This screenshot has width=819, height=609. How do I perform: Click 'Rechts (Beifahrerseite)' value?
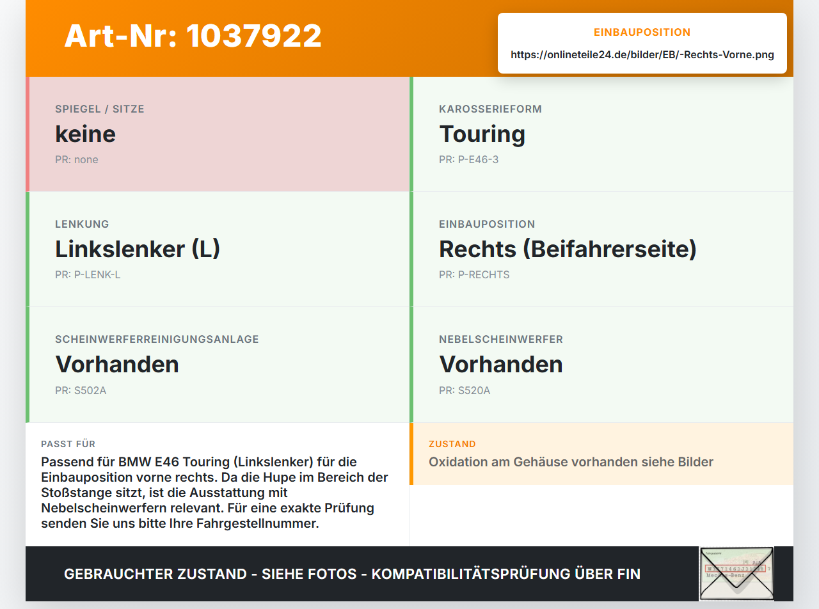tap(568, 249)
